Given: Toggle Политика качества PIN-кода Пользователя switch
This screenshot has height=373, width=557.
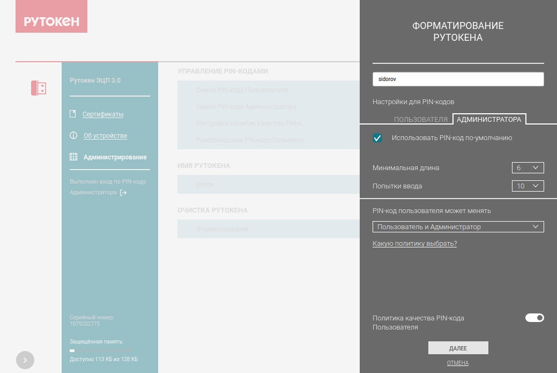Looking at the screenshot, I should tap(534, 318).
